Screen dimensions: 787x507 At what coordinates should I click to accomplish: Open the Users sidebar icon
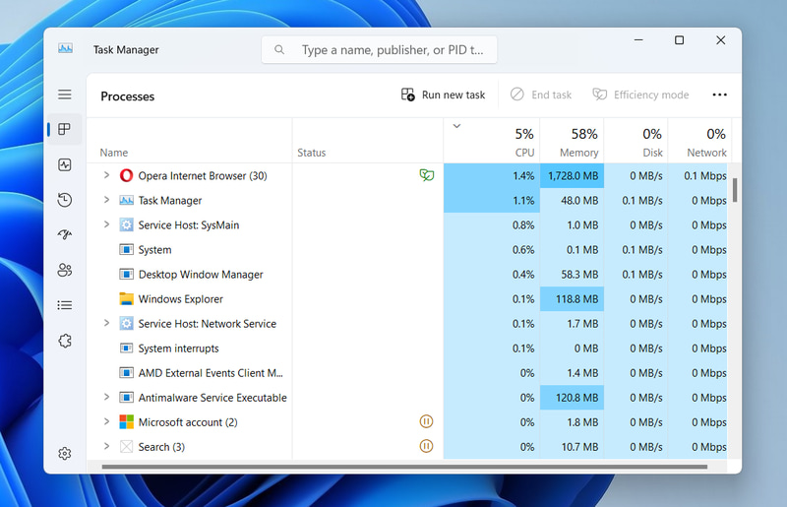coord(65,270)
